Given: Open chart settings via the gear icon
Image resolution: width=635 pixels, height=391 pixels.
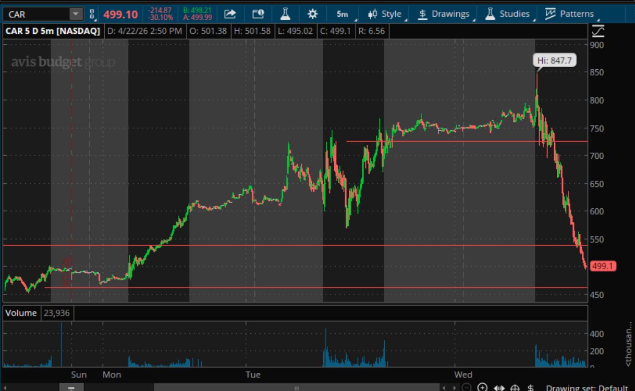Looking at the screenshot, I should point(313,14).
